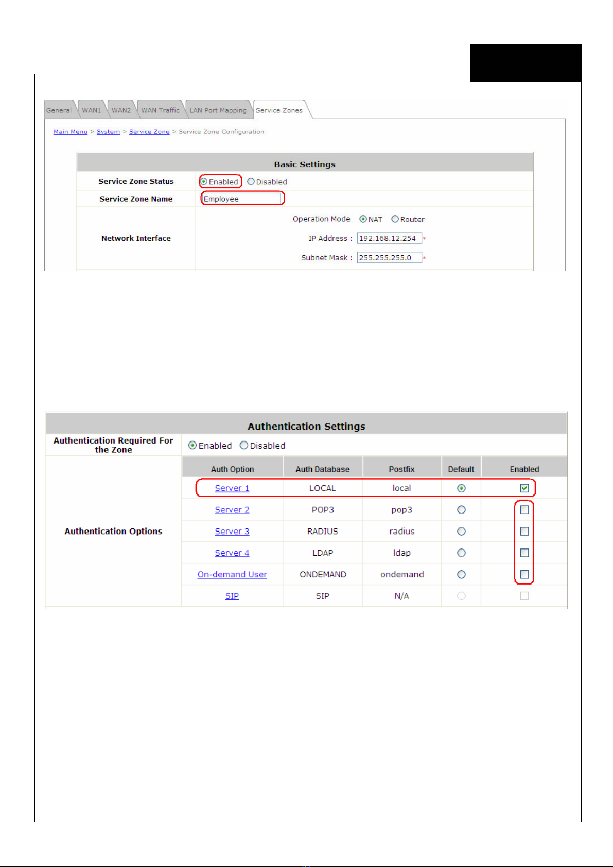The width and height of the screenshot is (613, 867).
Task: Set Server 1 LOCAL as default
Action: point(461,488)
